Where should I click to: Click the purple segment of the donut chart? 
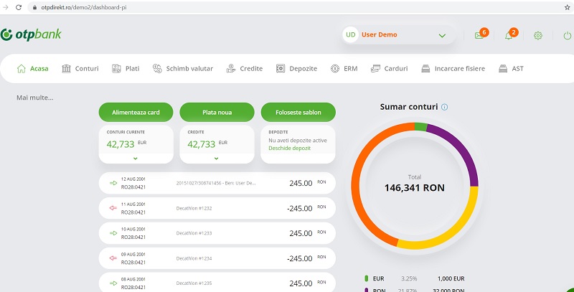(x=462, y=150)
